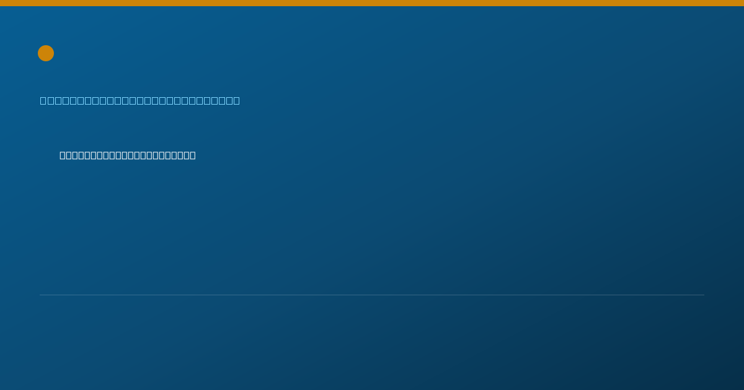Viewport: 744px width, 390px height.
Task: Click first box glyph of light-blue line
Action: [43, 100]
